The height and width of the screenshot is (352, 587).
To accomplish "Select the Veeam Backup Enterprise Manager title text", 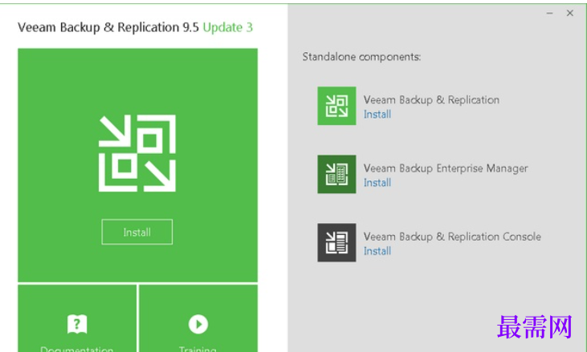I will [x=446, y=168].
